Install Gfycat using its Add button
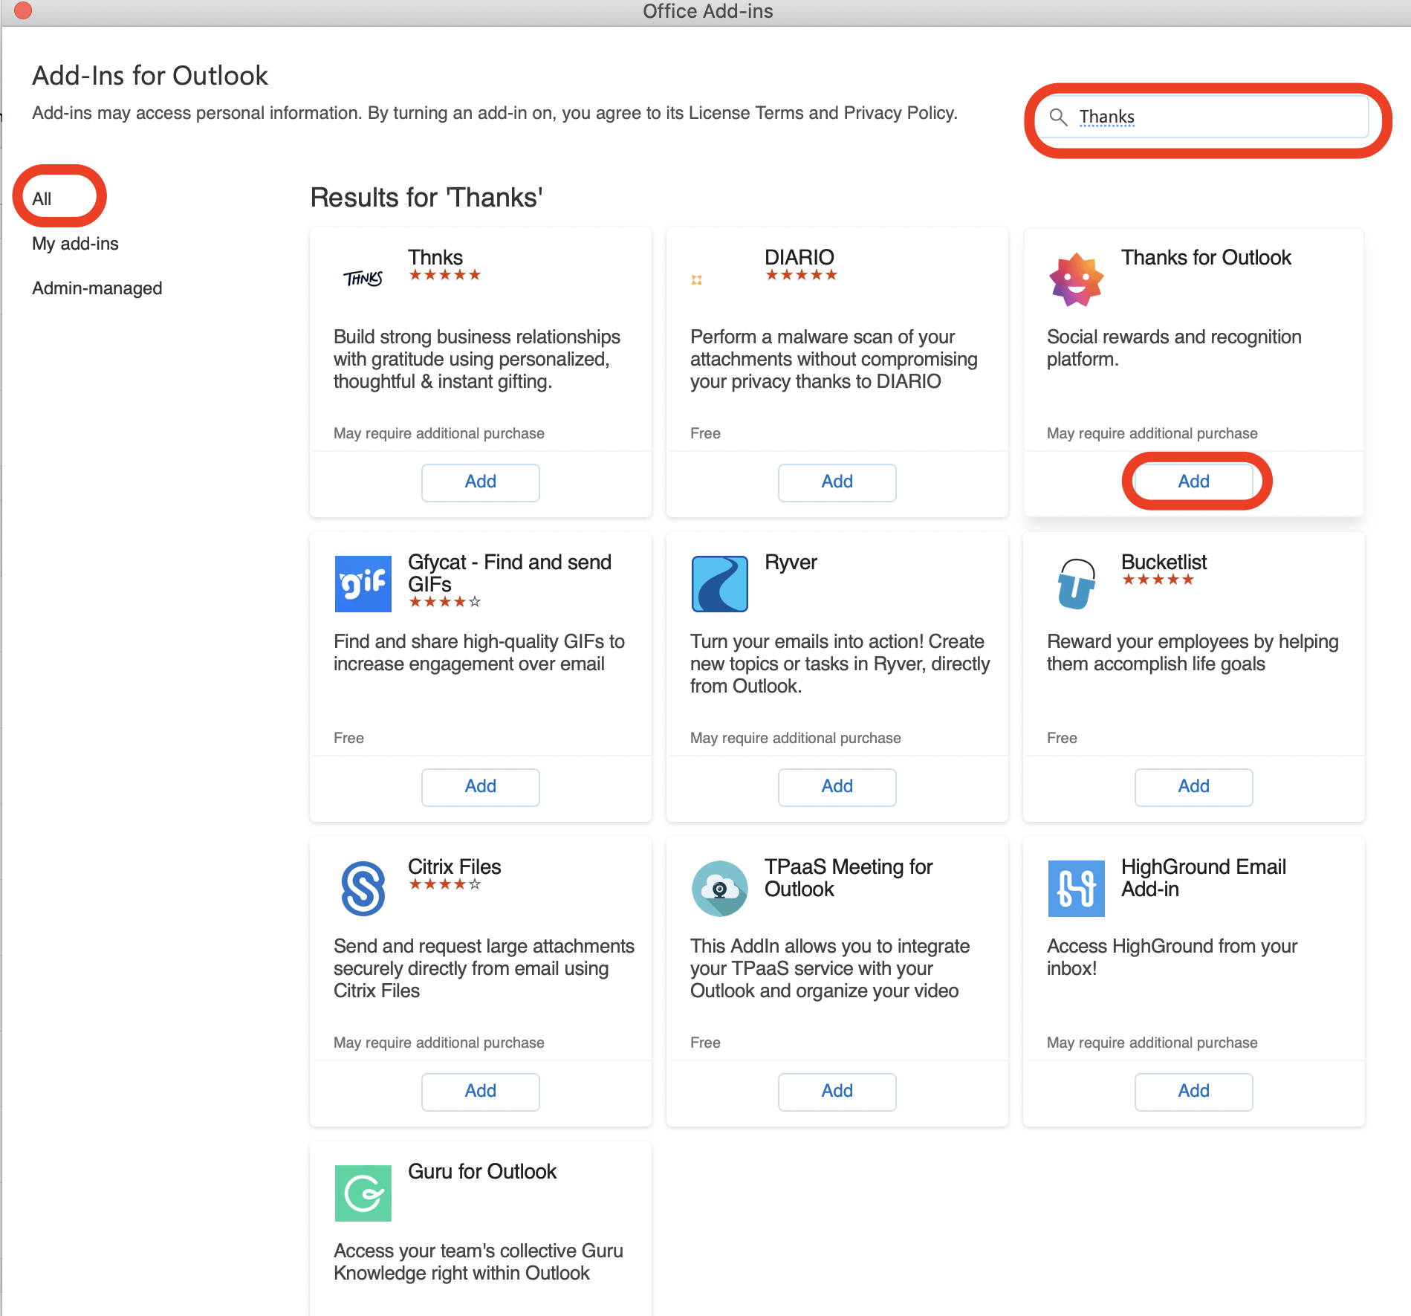Viewport: 1411px width, 1316px height. pyautogui.click(x=480, y=786)
